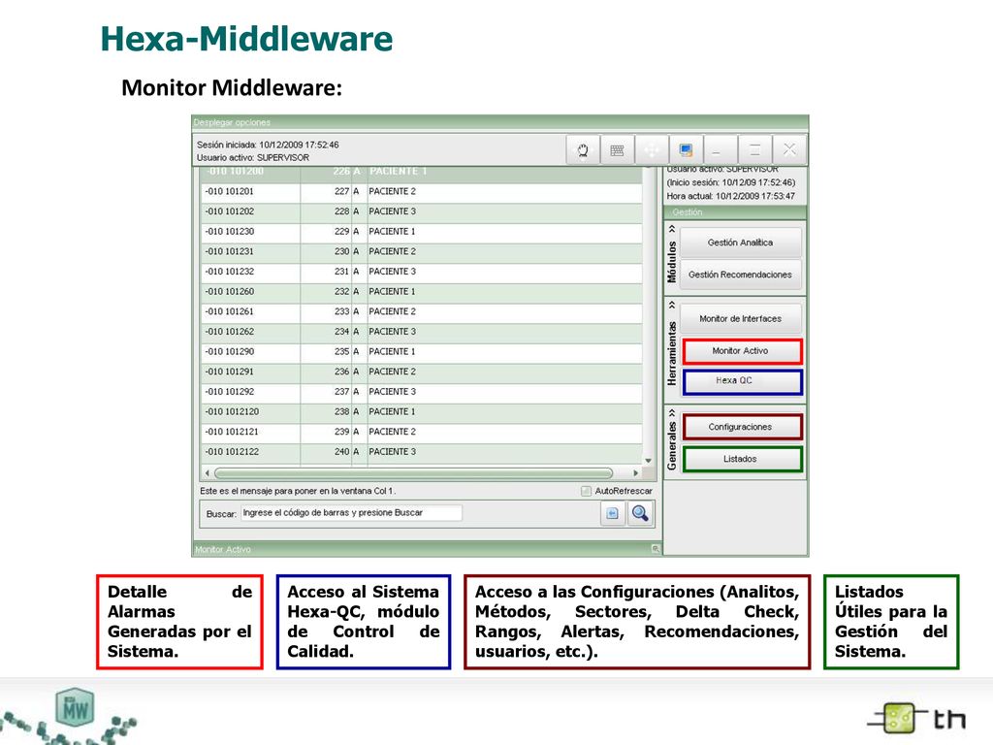Click the Gestión panel header
The width and height of the screenshot is (993, 745).
point(735,212)
